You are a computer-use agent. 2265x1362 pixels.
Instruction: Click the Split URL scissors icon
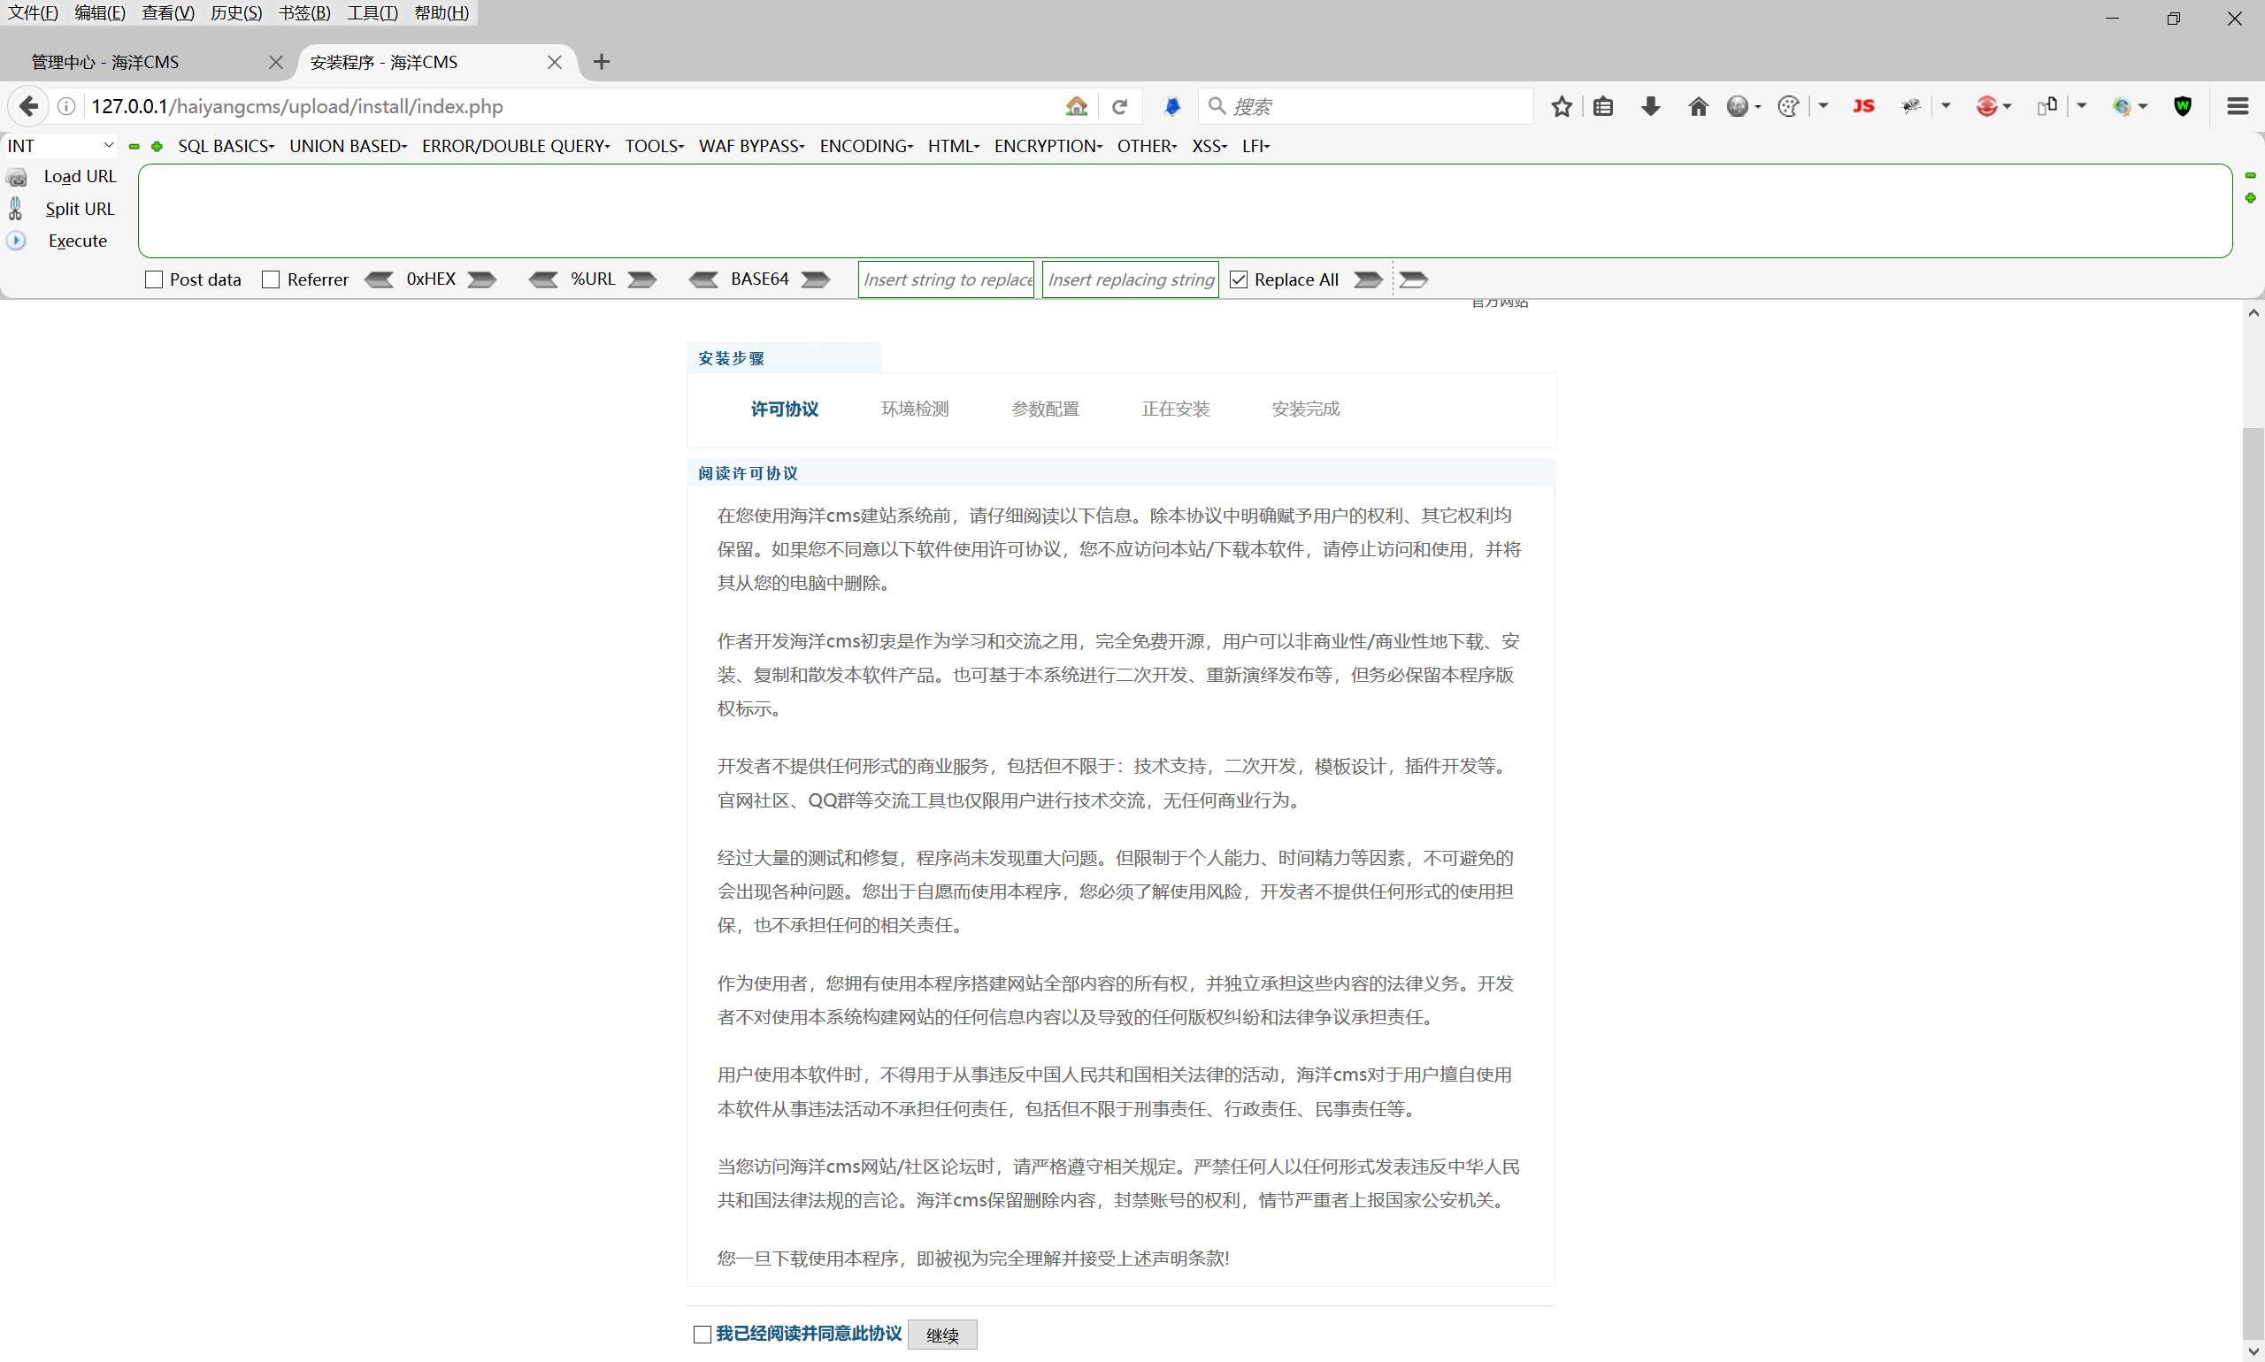(16, 209)
